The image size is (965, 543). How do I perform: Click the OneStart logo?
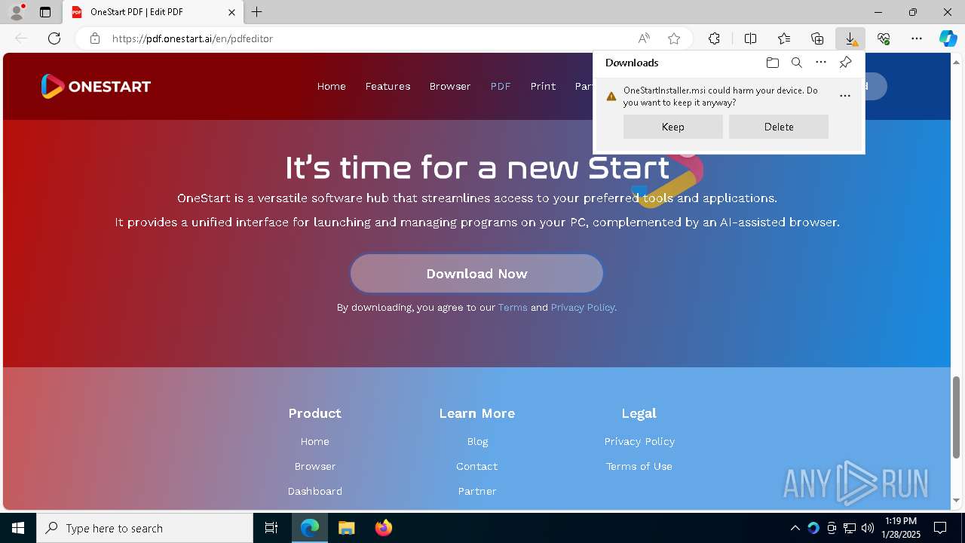[96, 86]
